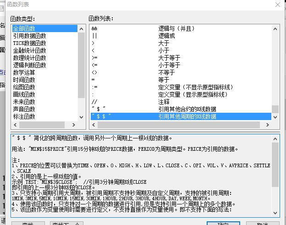286x225 pixels.
Task: Select 引用数据函数 category
Action: (29, 36)
